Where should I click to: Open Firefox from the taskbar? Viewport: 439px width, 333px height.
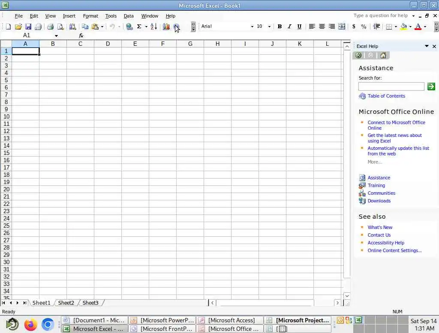tap(31, 324)
